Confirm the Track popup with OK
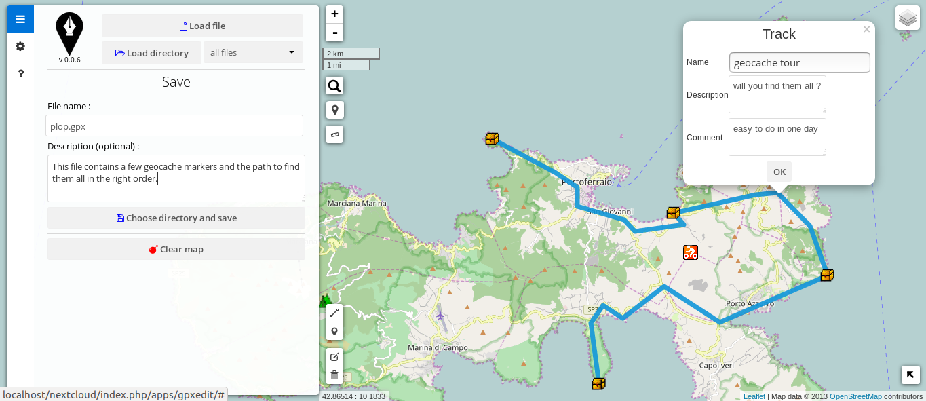The height and width of the screenshot is (401, 926). 779,172
